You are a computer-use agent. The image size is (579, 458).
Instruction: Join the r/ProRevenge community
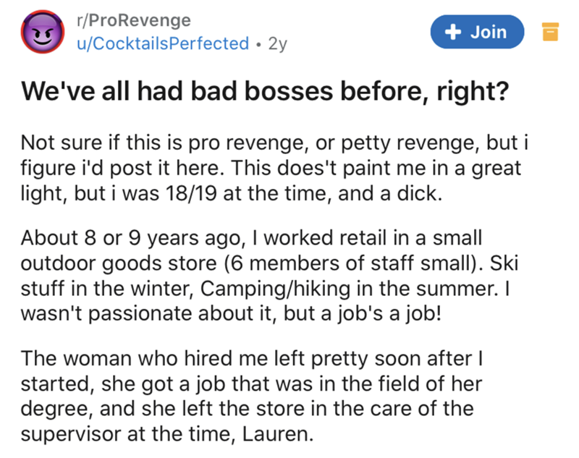click(x=477, y=32)
